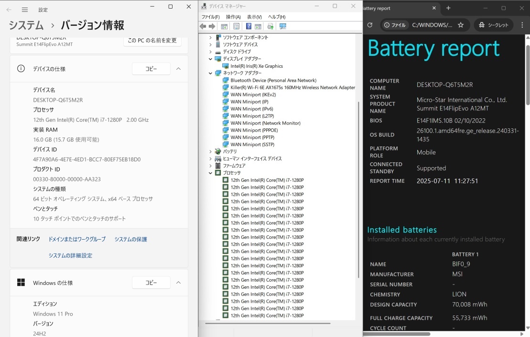Screen dimensions: 530x337
Task: Open the Chrome three-dot menu
Action: click(522, 25)
